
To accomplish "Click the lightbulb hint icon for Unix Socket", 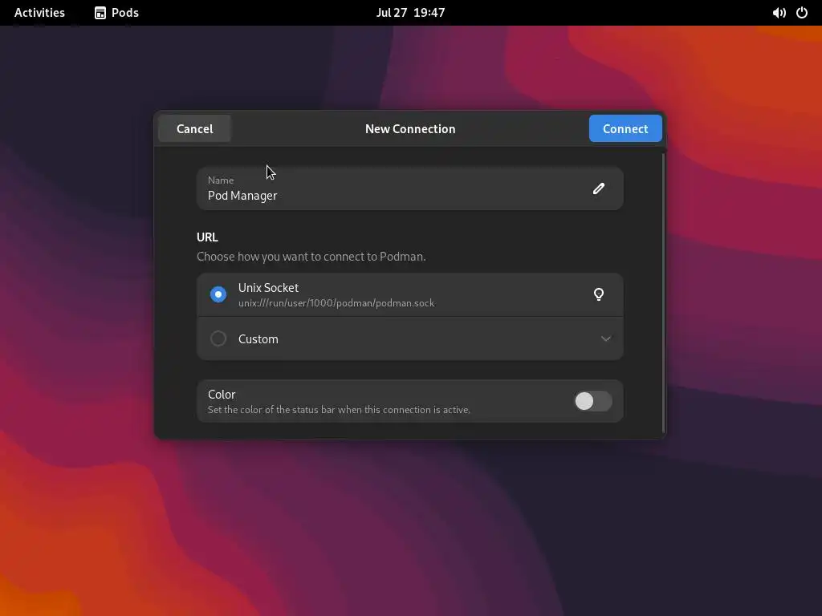I will click(599, 294).
